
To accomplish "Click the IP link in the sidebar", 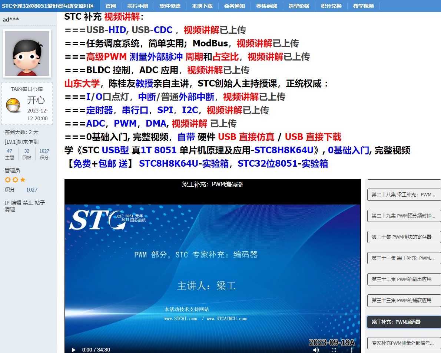I will (7, 203).
